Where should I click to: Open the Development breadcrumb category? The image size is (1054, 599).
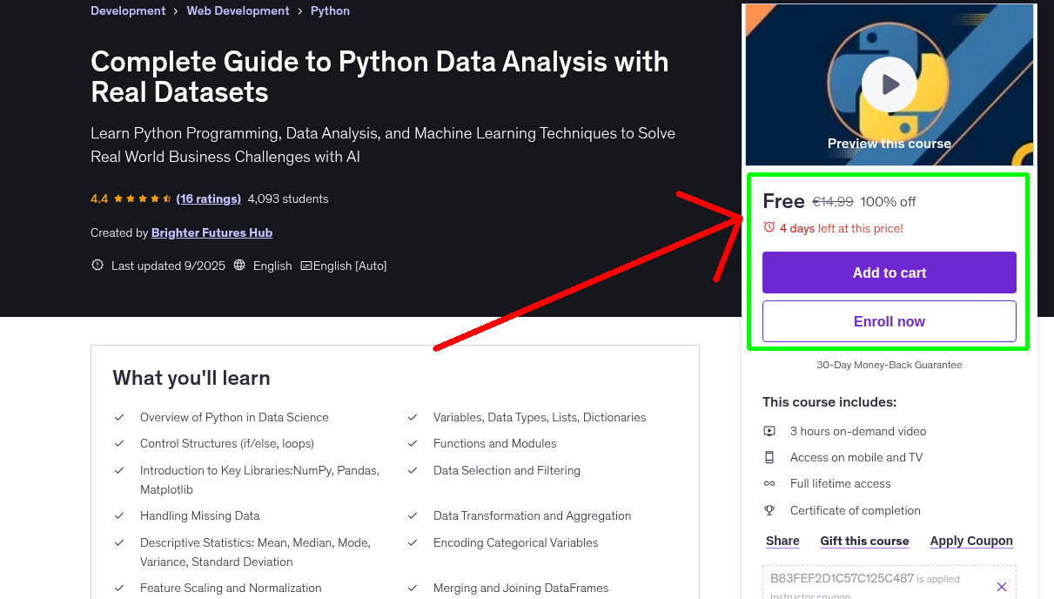coord(128,10)
